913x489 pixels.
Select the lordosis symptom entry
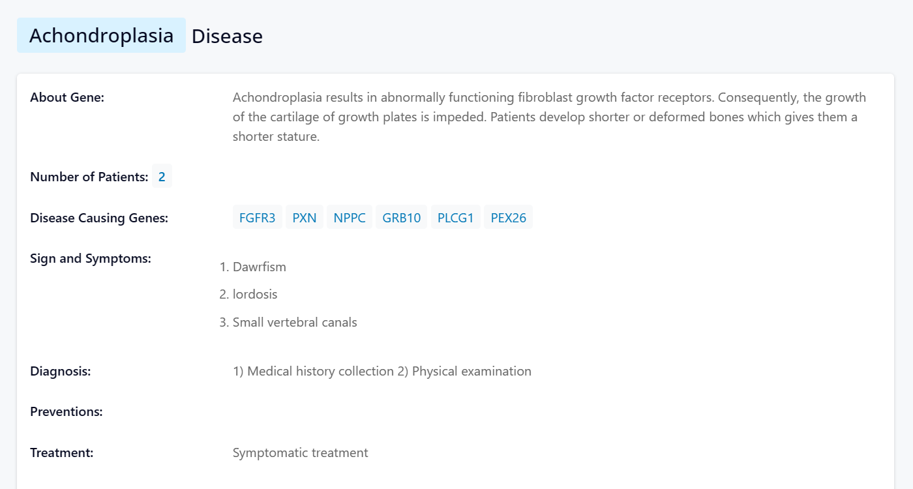255,294
